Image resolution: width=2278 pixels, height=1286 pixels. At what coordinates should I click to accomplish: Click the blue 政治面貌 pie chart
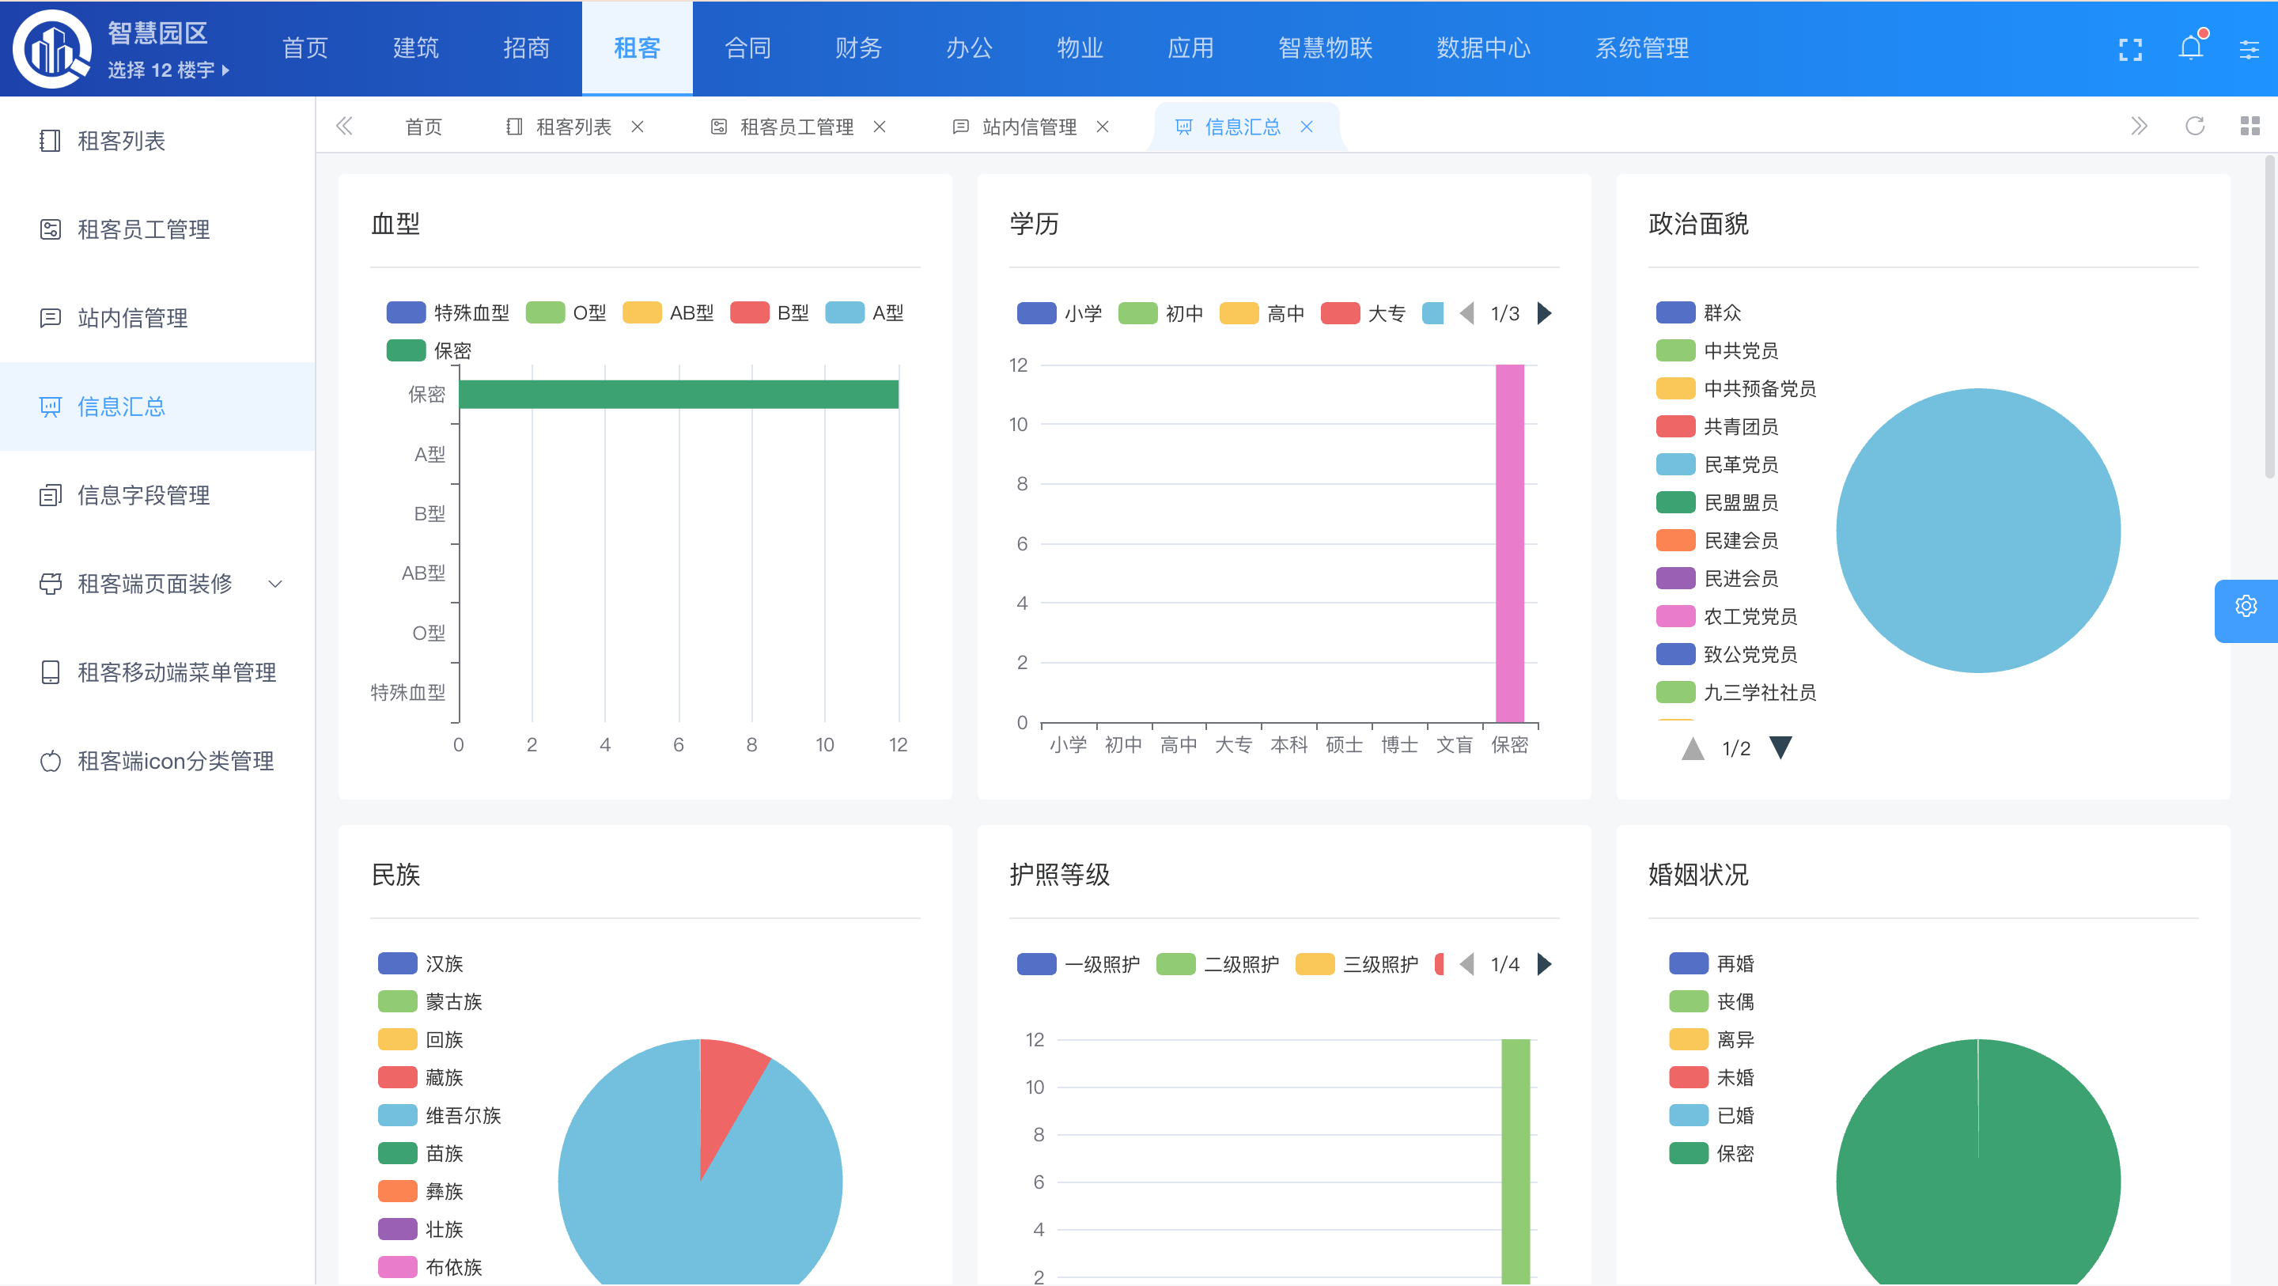(1977, 531)
